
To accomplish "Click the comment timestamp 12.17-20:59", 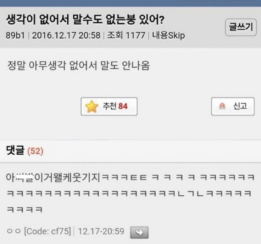I will (x=101, y=231).
